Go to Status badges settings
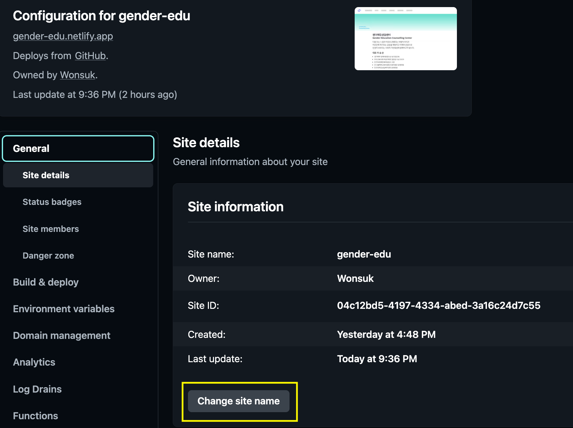The height and width of the screenshot is (428, 573). pos(52,202)
